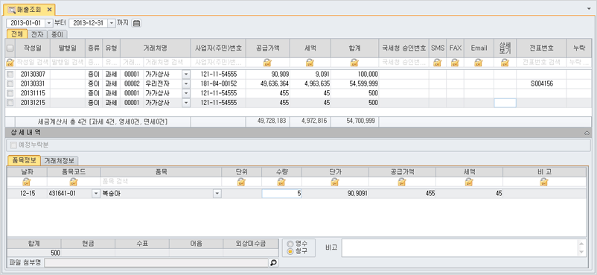597x275 pixels.
Task: Open the end date 2013-12-31 dropdown
Action: pyautogui.click(x=111, y=23)
